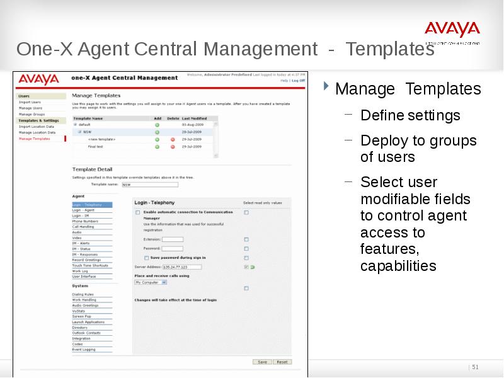
Task: Click the green Add icon for NSW template
Action: pyautogui.click(x=157, y=132)
